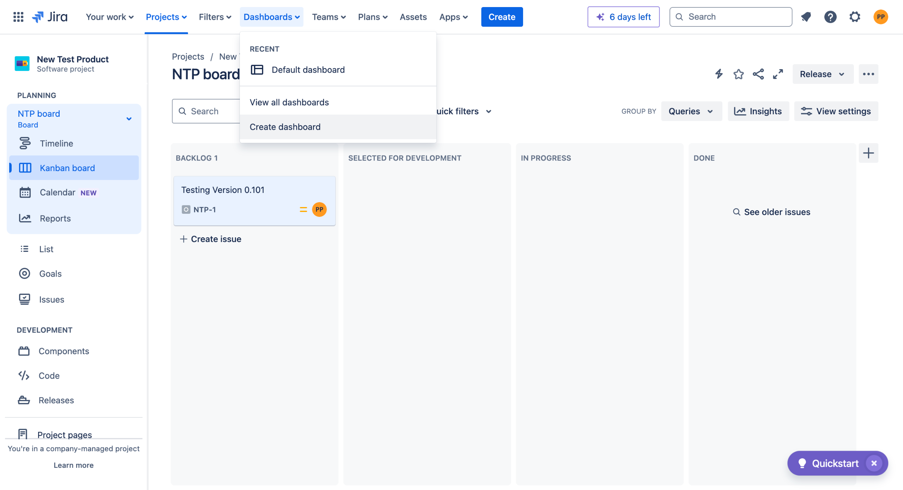Select Create dashboard menu item
Viewport: 903px width, 490px height.
coord(285,127)
